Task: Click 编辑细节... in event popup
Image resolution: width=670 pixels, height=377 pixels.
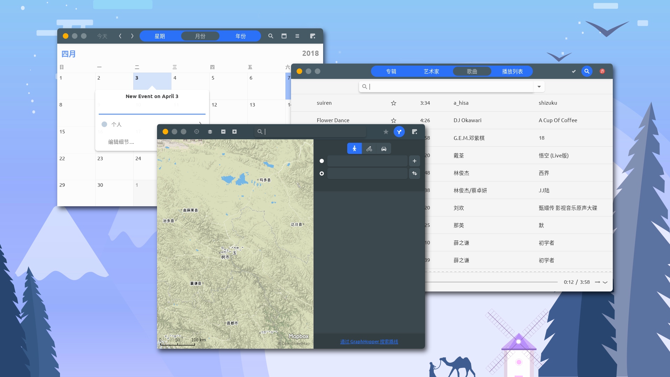Action: tap(121, 142)
